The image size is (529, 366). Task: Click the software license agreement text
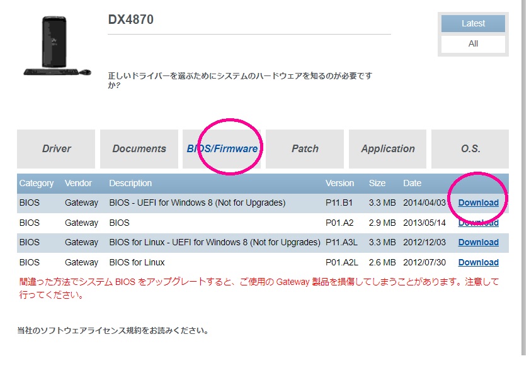point(113,331)
